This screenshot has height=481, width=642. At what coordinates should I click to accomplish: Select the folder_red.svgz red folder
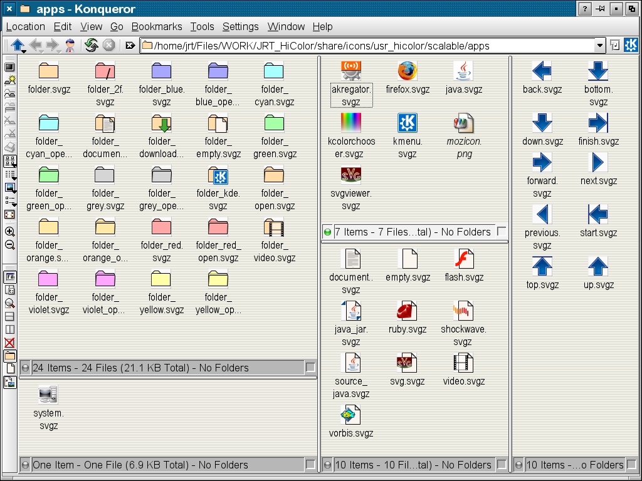(161, 227)
